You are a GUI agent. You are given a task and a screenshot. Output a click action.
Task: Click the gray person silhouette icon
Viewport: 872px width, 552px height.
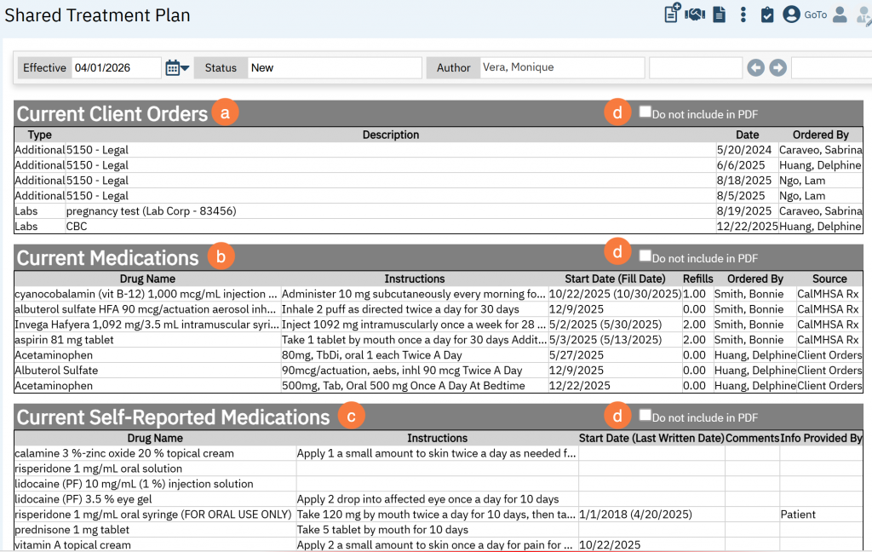(x=840, y=14)
